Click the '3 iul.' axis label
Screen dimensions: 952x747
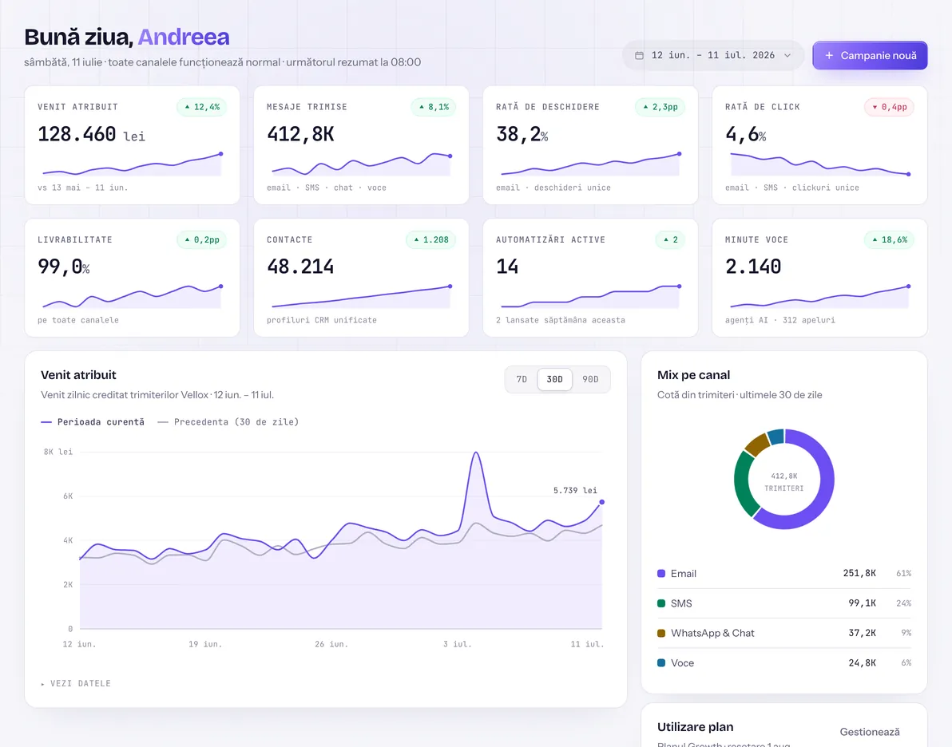457,644
